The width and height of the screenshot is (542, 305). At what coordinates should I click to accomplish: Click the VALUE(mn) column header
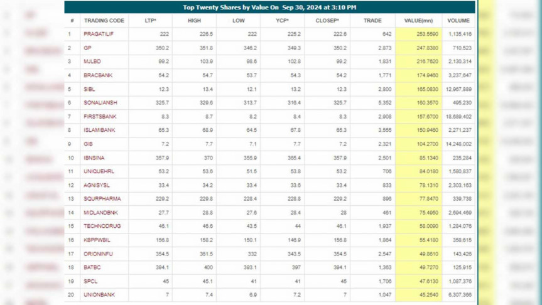pyautogui.click(x=419, y=21)
